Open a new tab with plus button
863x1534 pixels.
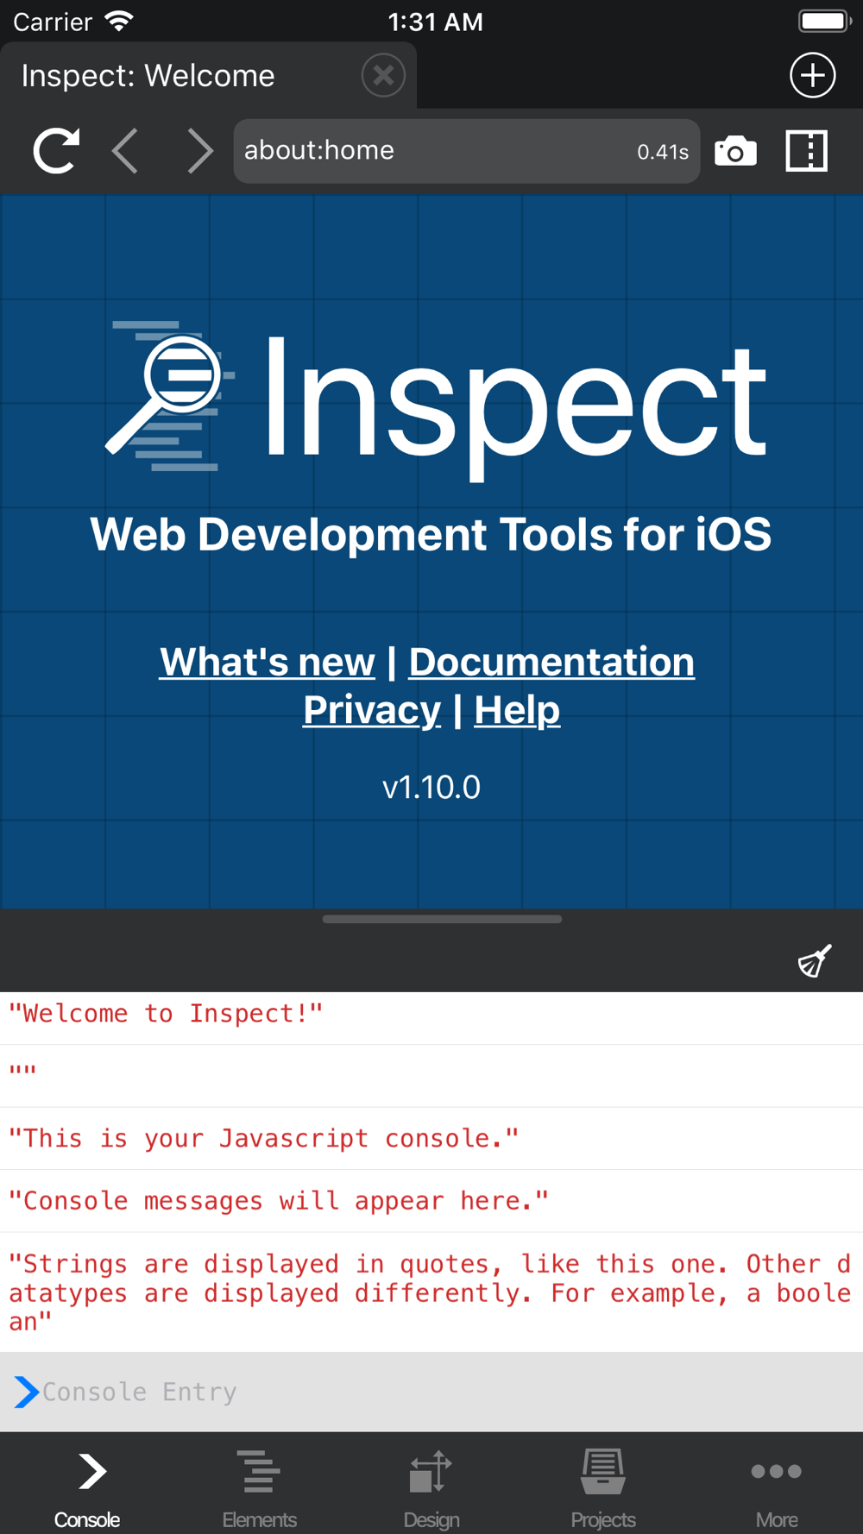812,75
